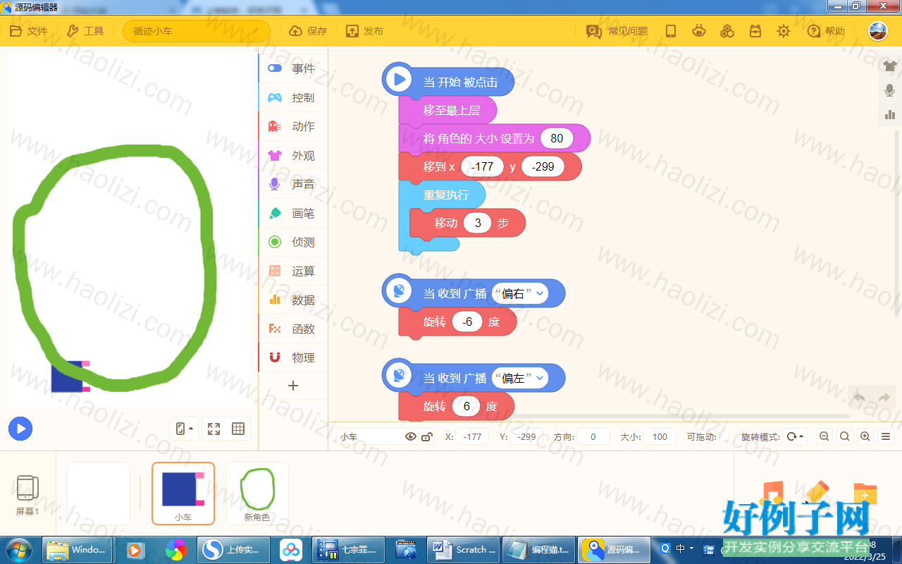Select the 画笔 block category
Viewport: 902px width, 564px height.
tap(293, 213)
